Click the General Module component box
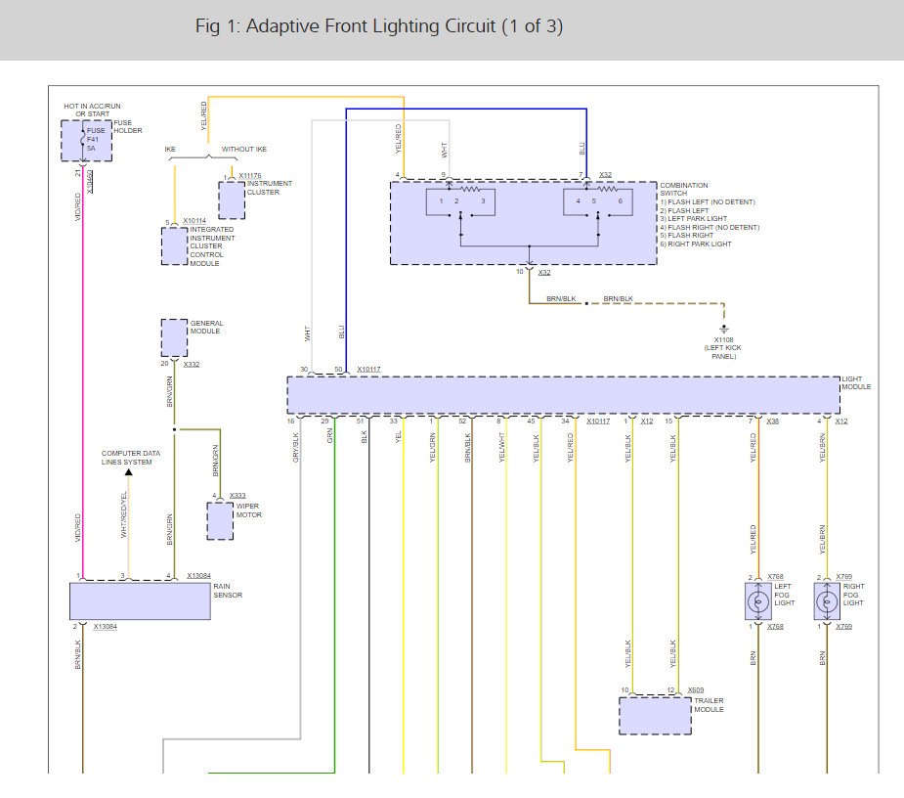Screen dimensions: 904x798 pos(174,337)
